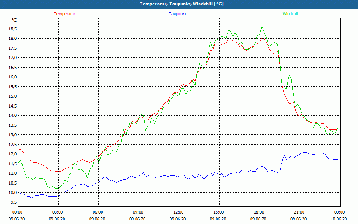This screenshot has height=224, width=358.
Task: Click the blue dewpoint line peak after 21:00
Action: (303, 152)
